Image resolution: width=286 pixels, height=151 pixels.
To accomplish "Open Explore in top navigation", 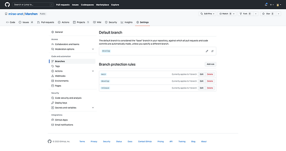I will pyautogui.click(x=115, y=5).
